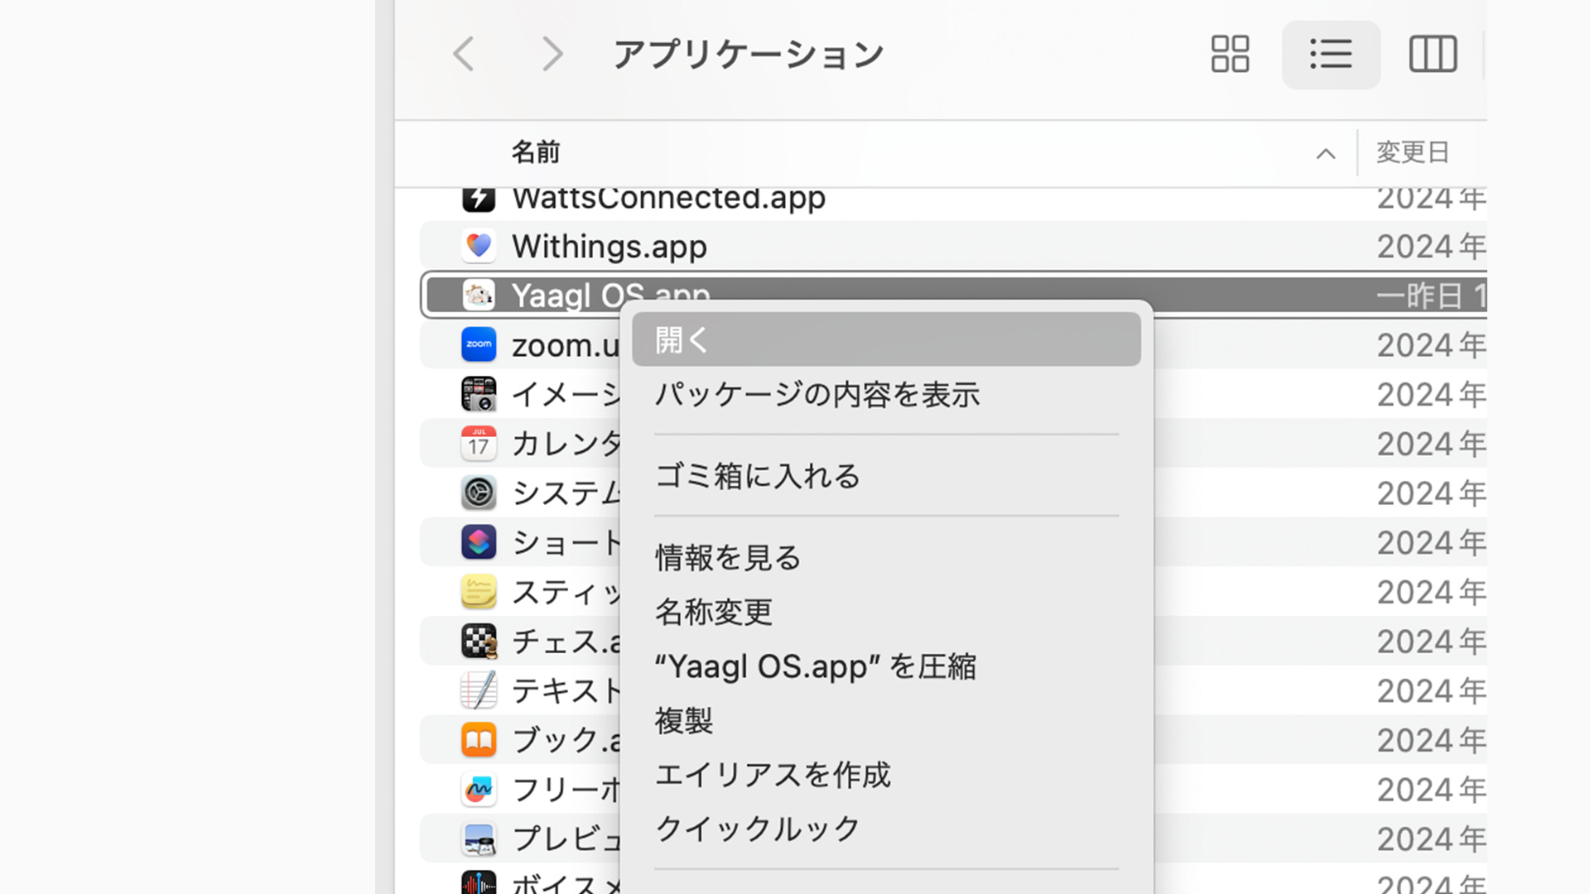Click the zoom.us application icon
The width and height of the screenshot is (1590, 894).
[479, 344]
